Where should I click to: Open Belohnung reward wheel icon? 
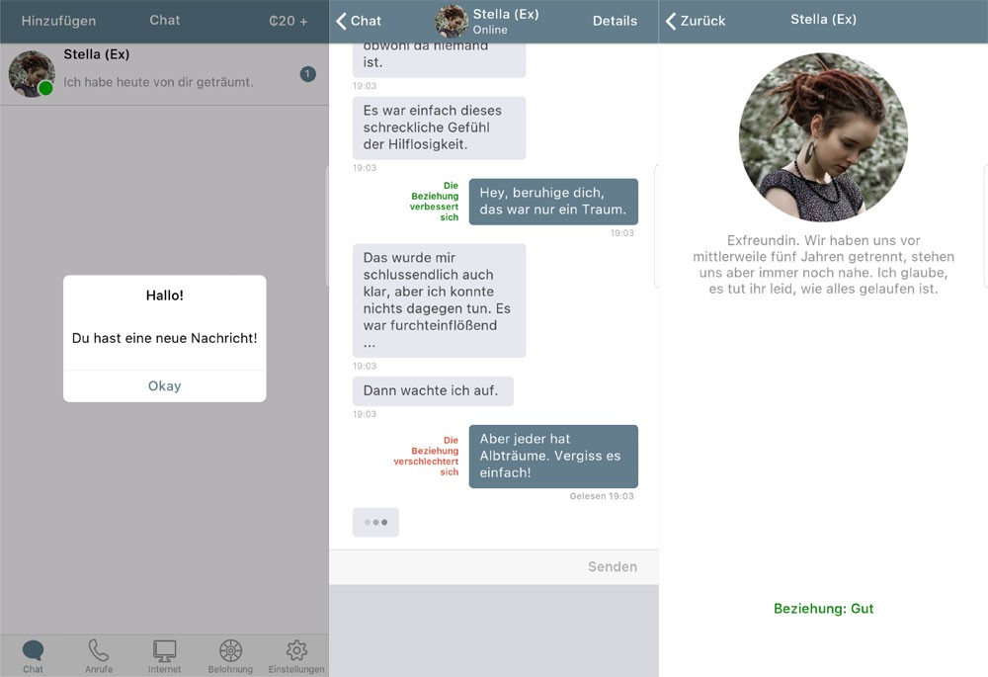230,651
